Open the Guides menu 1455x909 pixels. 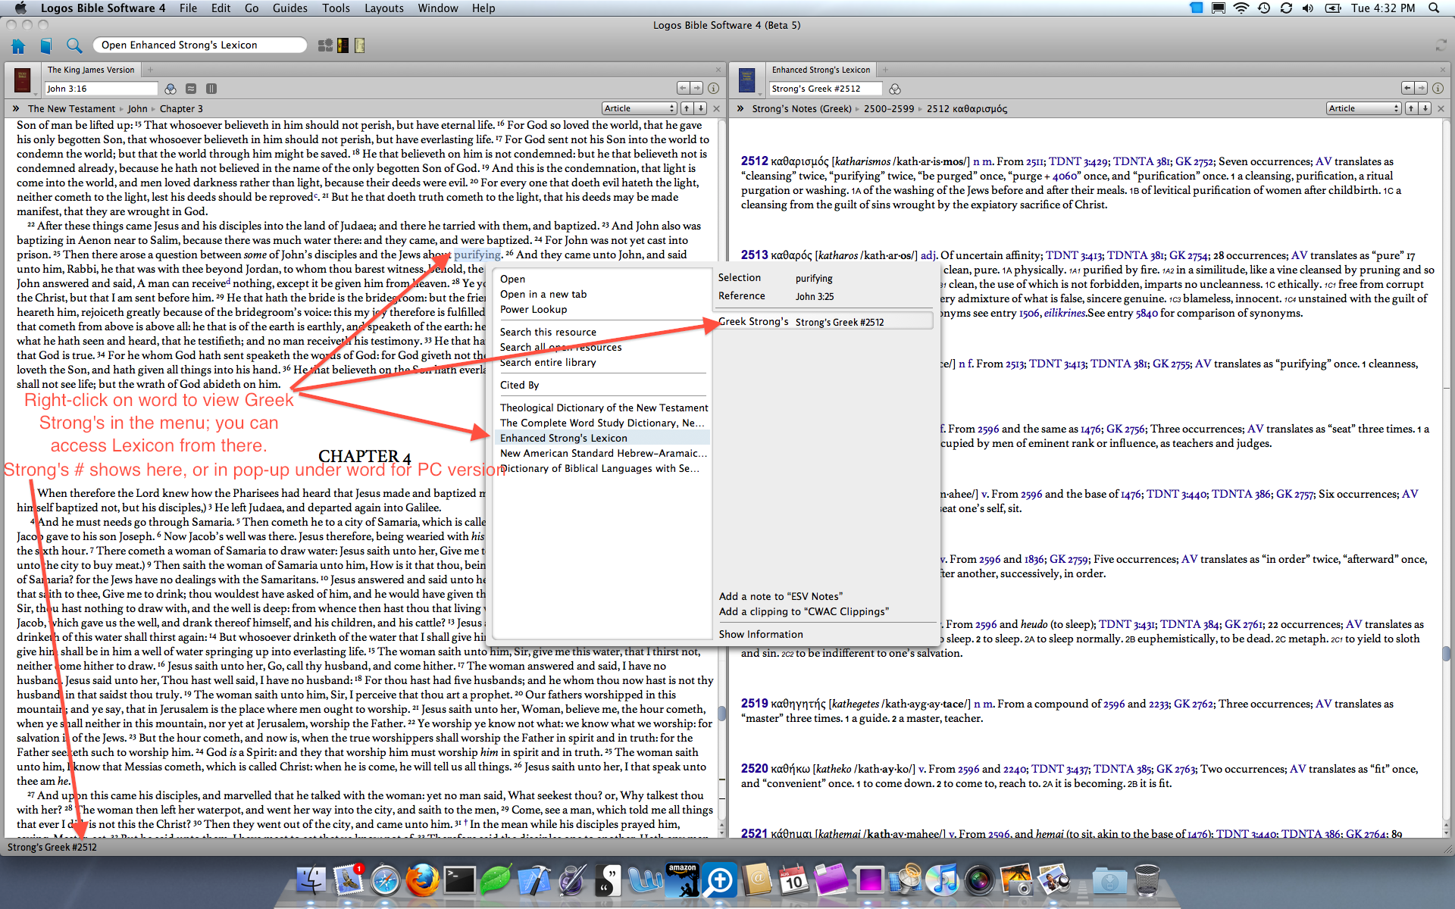click(290, 8)
